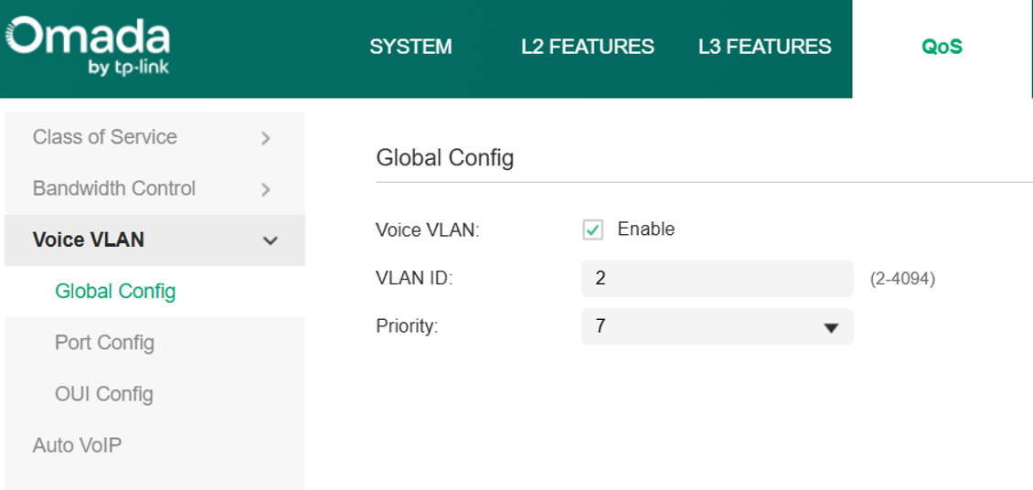Open Class of Service menu item
1033x490 pixels.
click(154, 137)
